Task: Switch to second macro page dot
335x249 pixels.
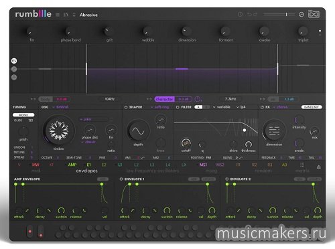Action: [320, 35]
